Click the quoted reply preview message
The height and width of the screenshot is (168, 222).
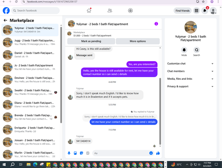tap(120, 117)
